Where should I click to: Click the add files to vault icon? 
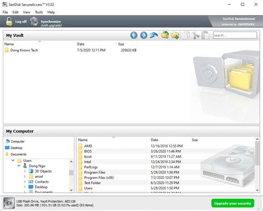coord(165,35)
